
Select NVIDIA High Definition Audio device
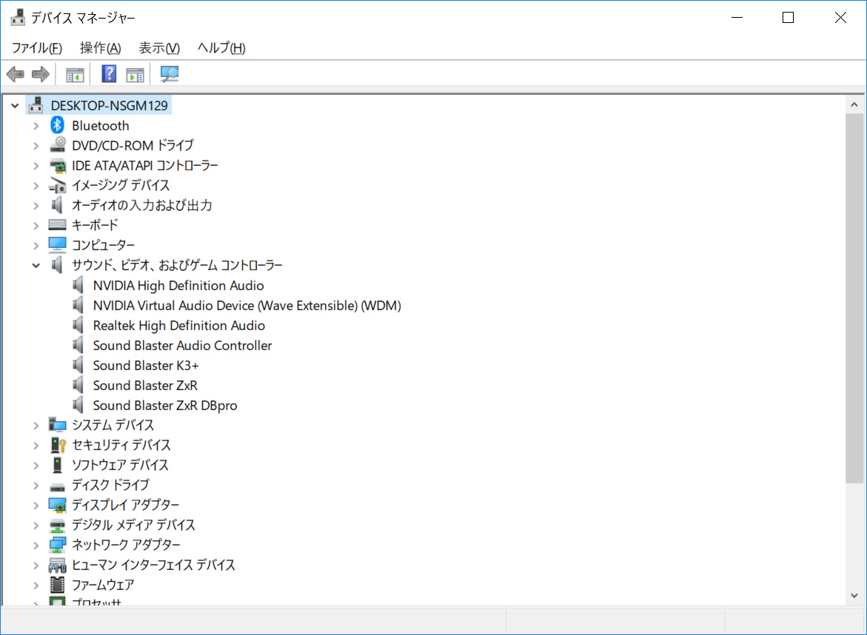(x=178, y=285)
